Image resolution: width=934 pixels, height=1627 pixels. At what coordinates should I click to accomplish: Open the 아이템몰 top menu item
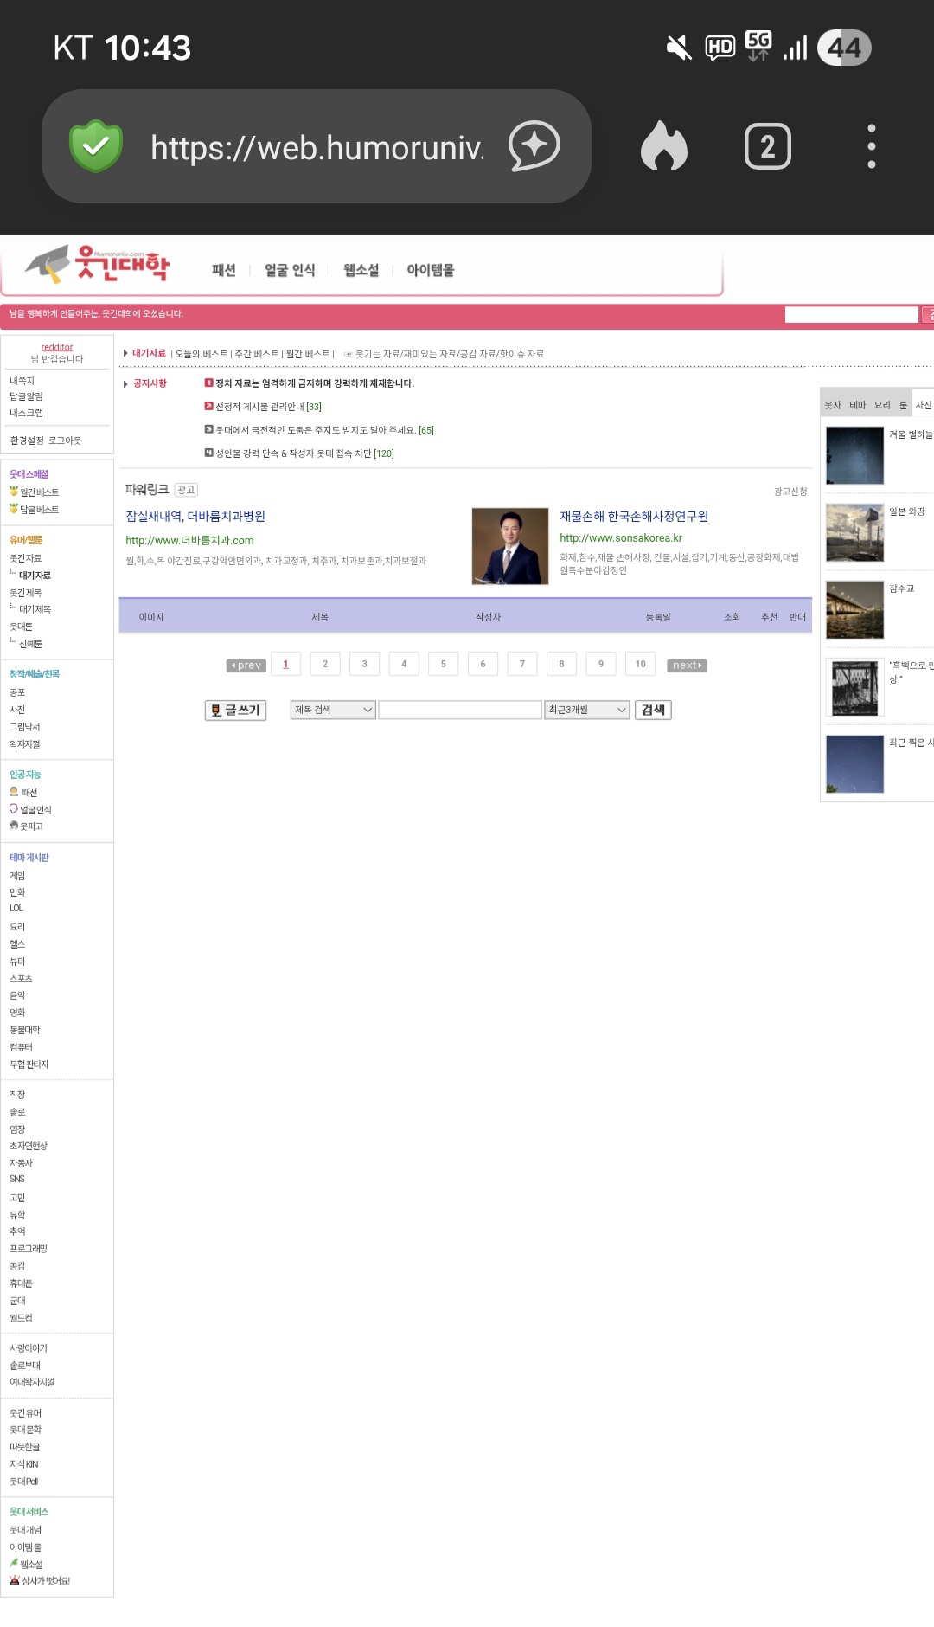pyautogui.click(x=431, y=270)
